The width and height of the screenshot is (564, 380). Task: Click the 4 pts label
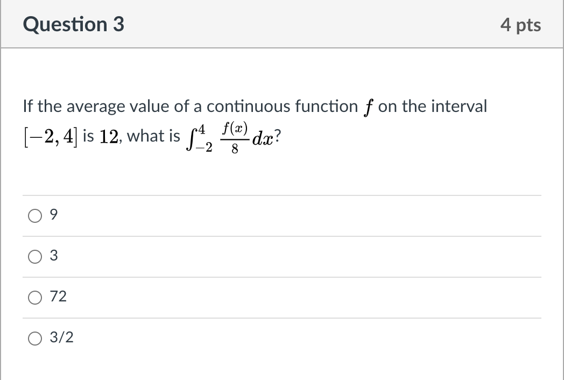(521, 24)
